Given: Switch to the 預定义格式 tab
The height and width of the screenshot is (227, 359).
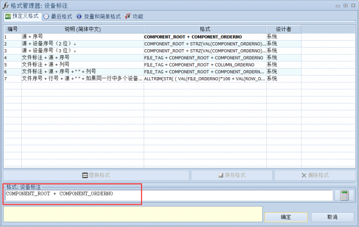Looking at the screenshot, I should pos(22,16).
